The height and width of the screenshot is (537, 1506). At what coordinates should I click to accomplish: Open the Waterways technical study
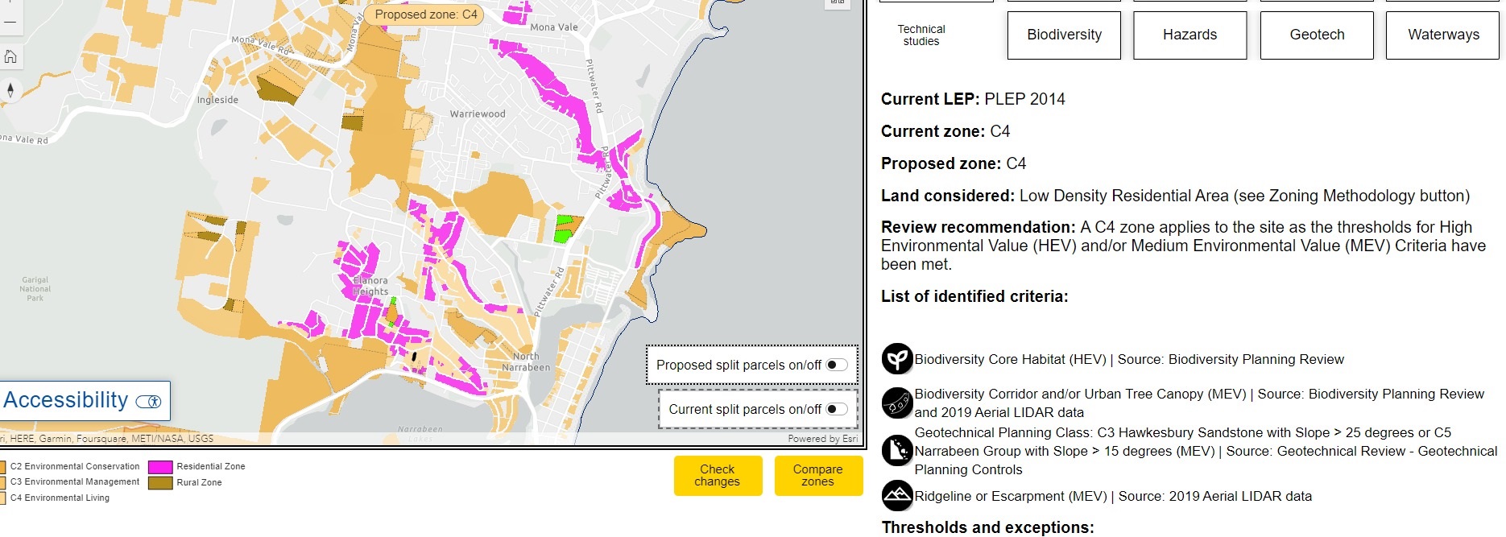[x=1442, y=35]
